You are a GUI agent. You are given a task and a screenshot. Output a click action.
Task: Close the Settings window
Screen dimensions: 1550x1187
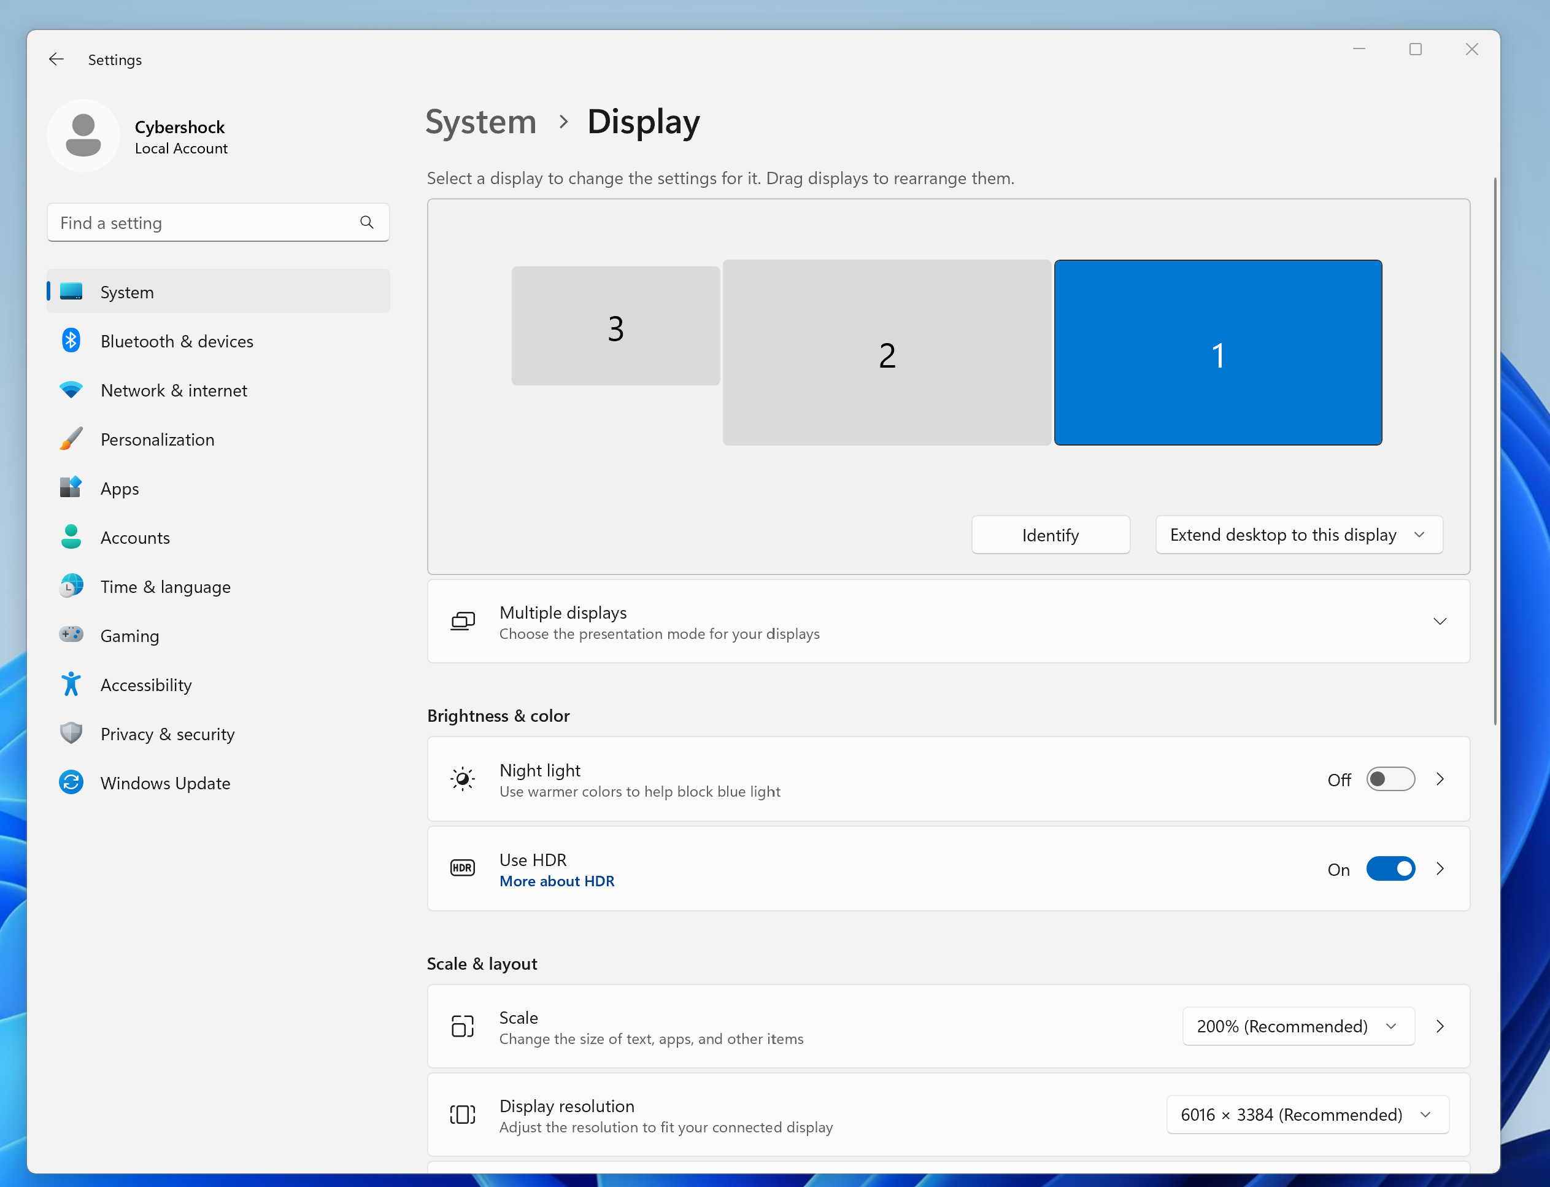[1471, 48]
